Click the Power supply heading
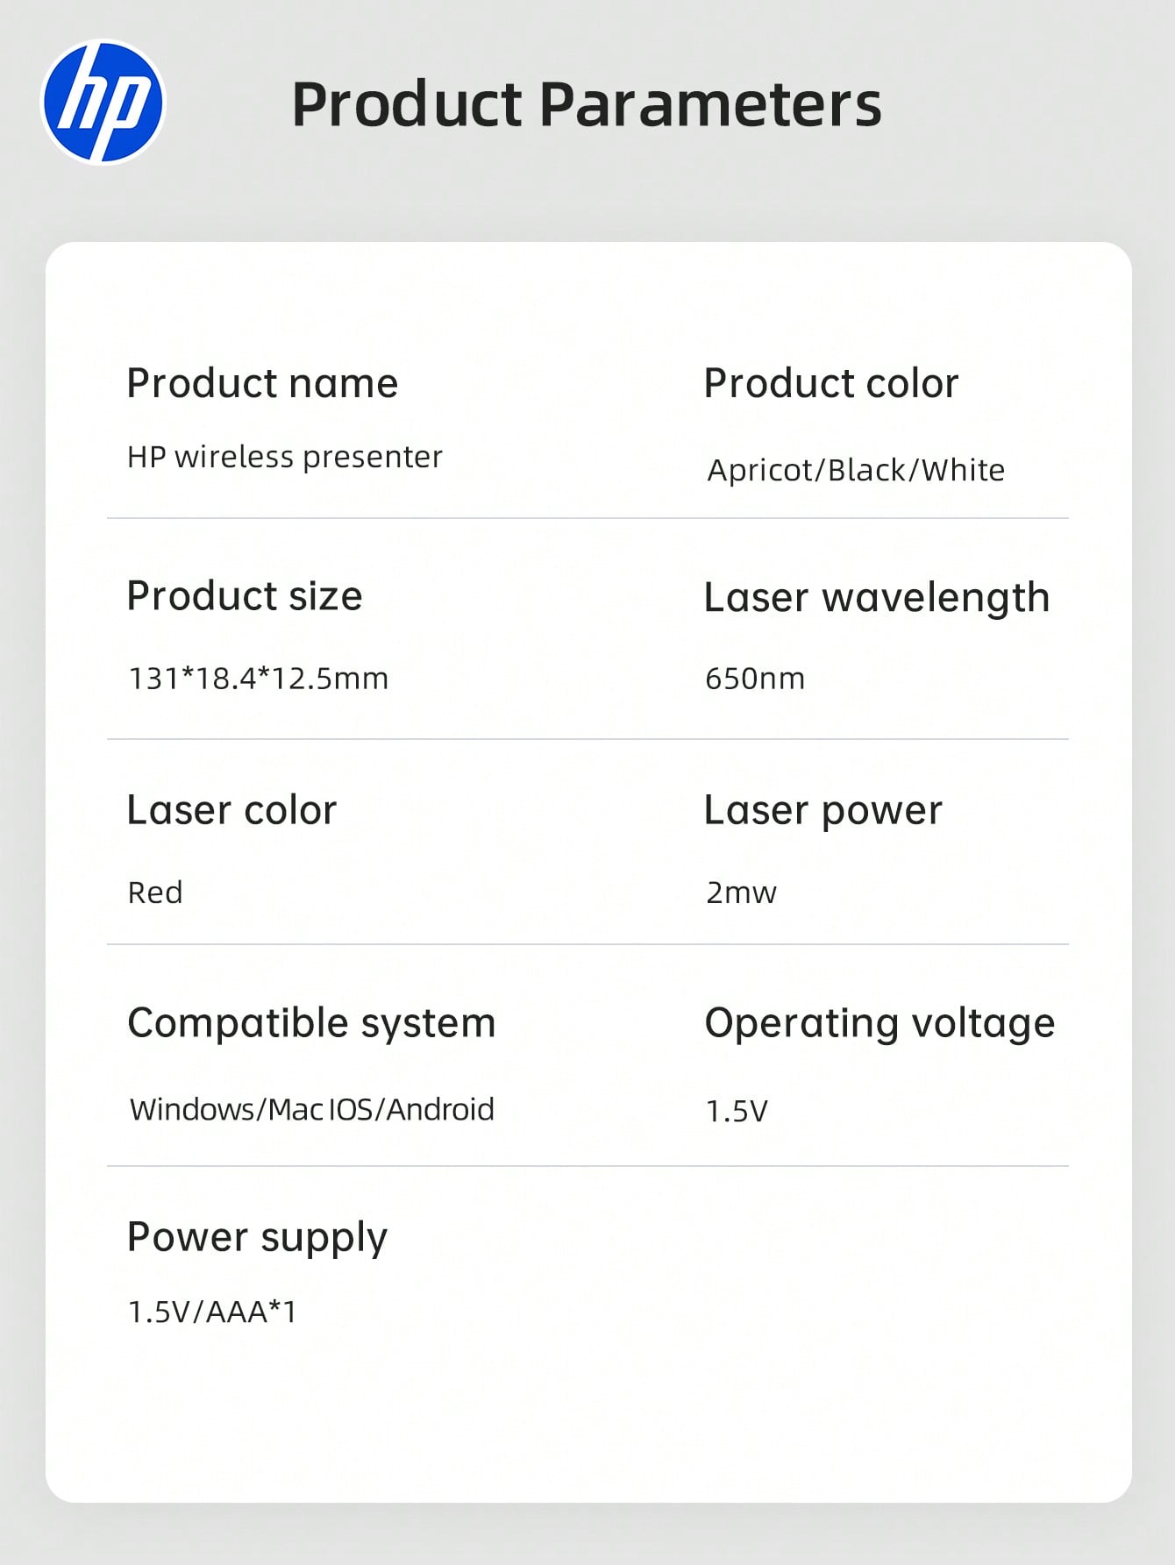The width and height of the screenshot is (1175, 1565). (x=257, y=1238)
